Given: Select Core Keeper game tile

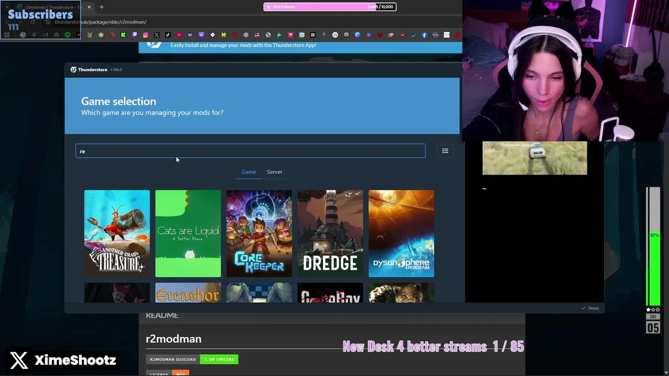Looking at the screenshot, I should (x=259, y=233).
